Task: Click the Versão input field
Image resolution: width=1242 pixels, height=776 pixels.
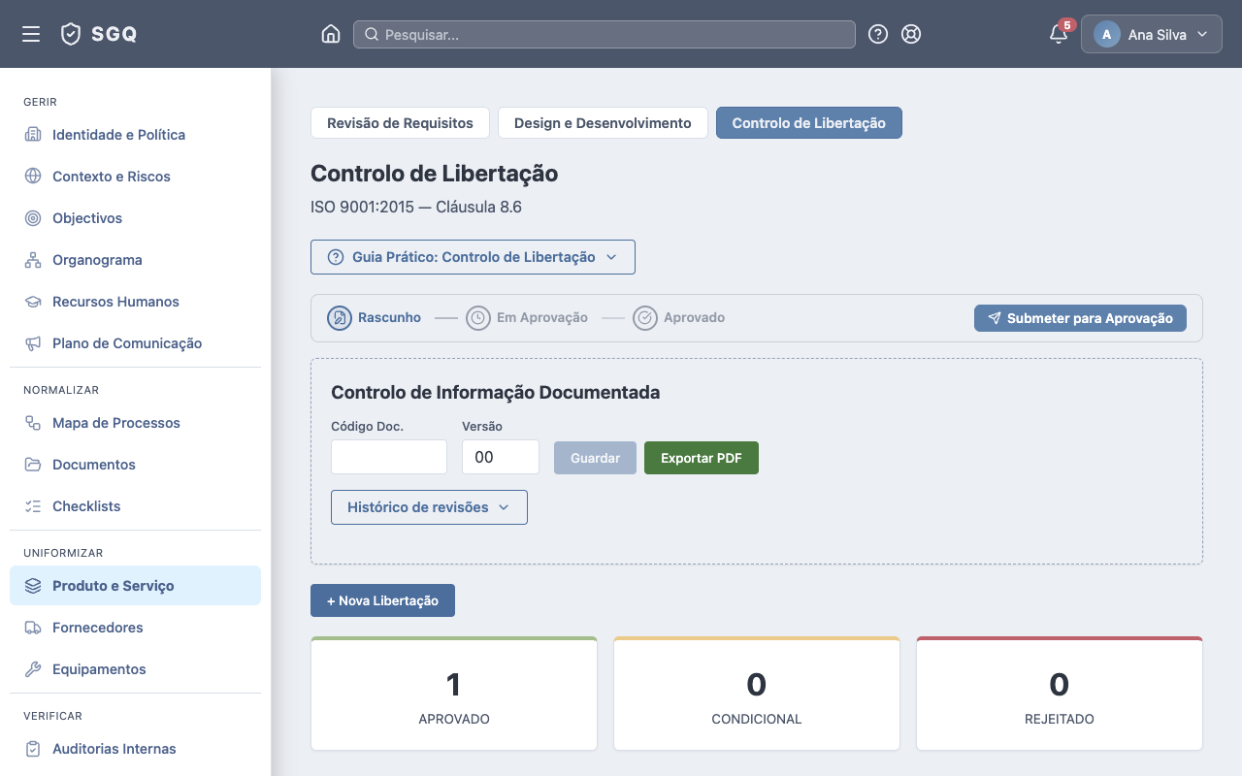Action: [x=501, y=457]
